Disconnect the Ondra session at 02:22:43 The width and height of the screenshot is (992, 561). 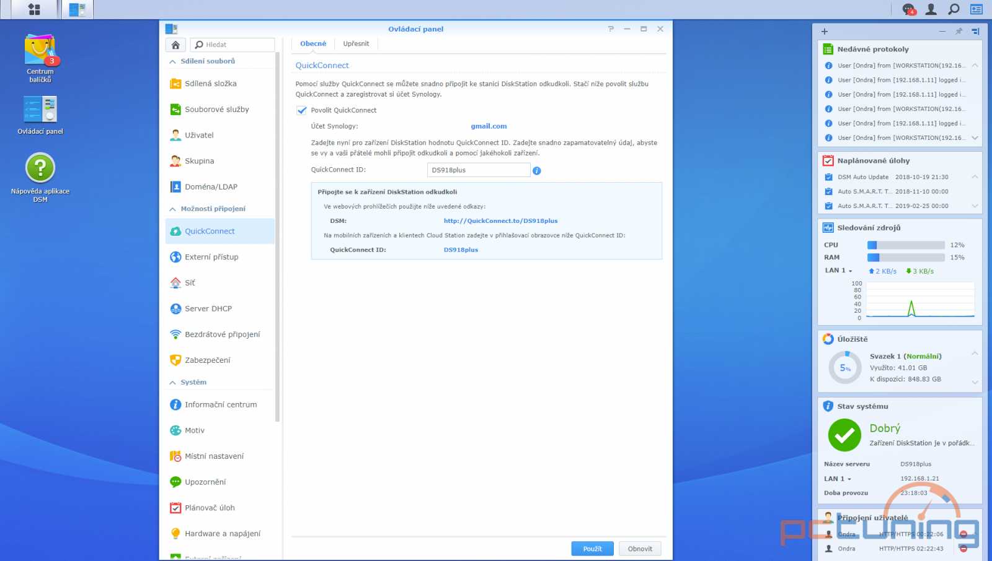963,549
